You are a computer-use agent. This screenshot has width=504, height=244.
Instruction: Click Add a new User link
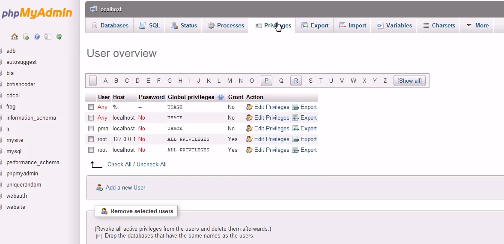125,187
